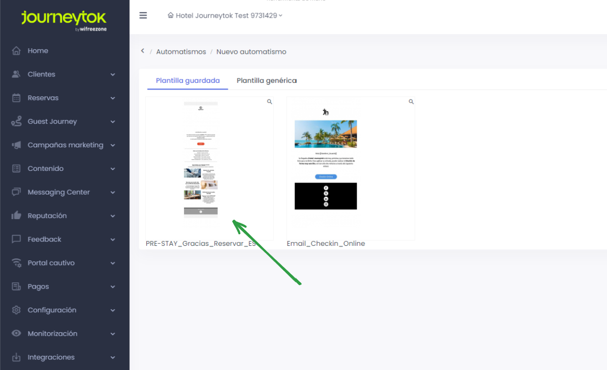This screenshot has width=607, height=370.
Task: Click the Home icon in sidebar
Action: (x=17, y=51)
